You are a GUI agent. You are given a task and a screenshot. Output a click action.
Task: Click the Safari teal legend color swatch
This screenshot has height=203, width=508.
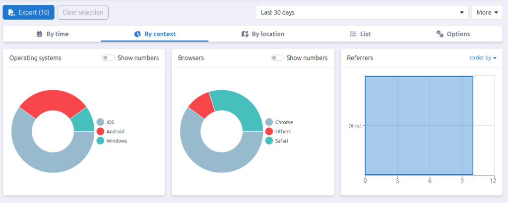click(x=269, y=141)
